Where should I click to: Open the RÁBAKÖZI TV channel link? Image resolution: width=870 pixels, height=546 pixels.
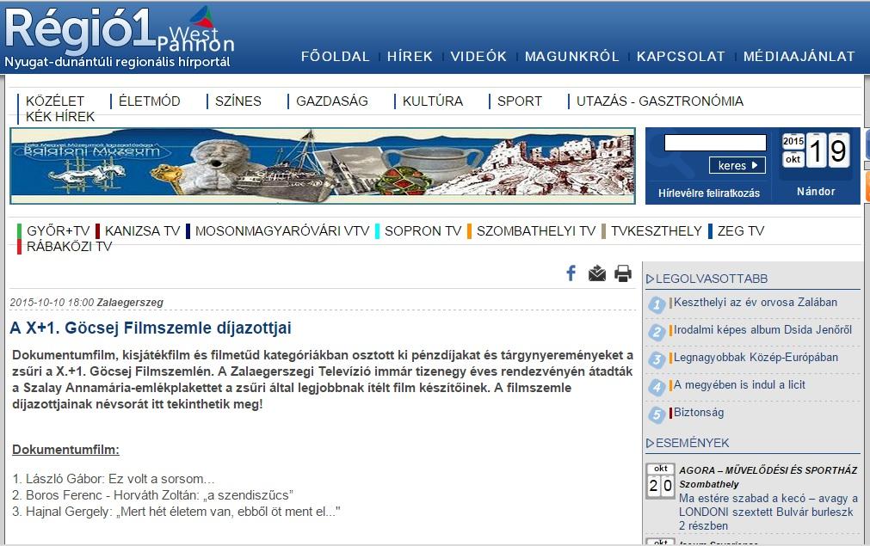click(x=69, y=247)
